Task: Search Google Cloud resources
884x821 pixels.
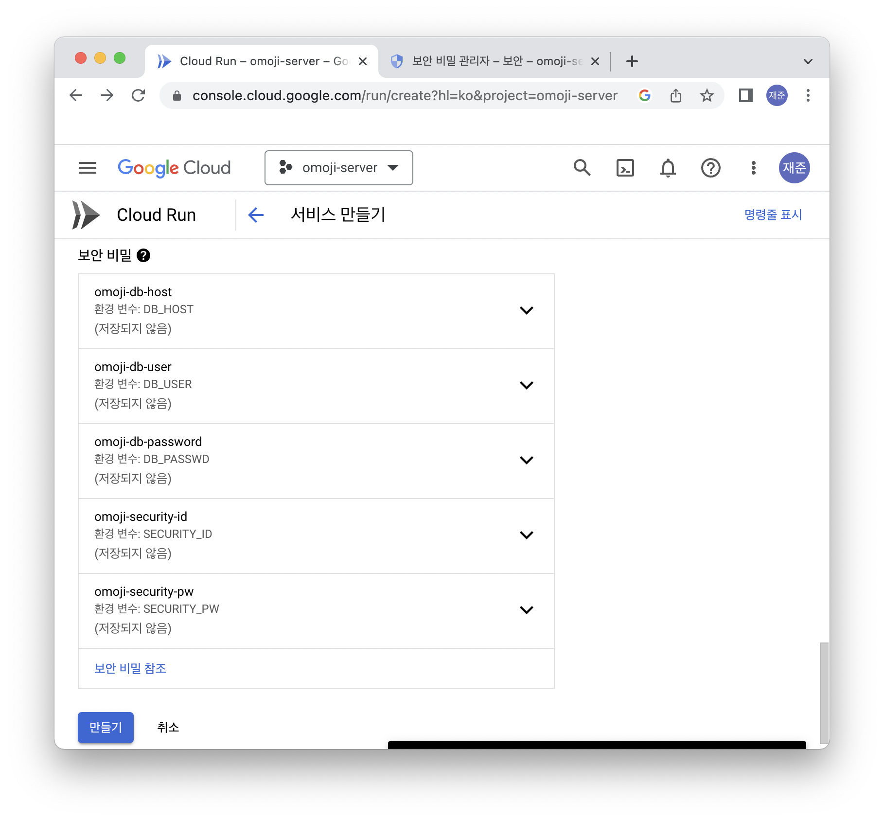Action: click(x=582, y=168)
